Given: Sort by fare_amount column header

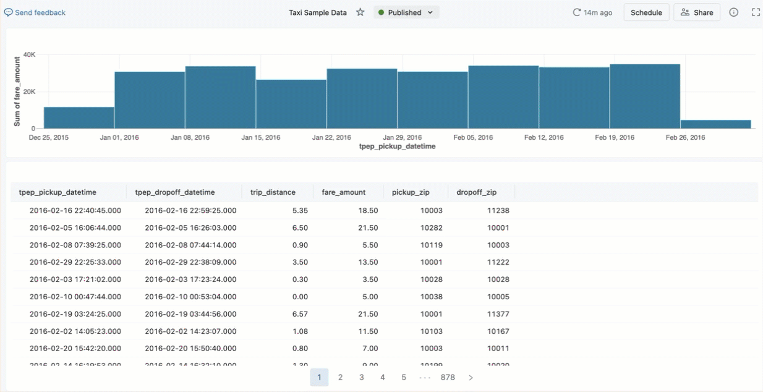Looking at the screenshot, I should tap(343, 192).
